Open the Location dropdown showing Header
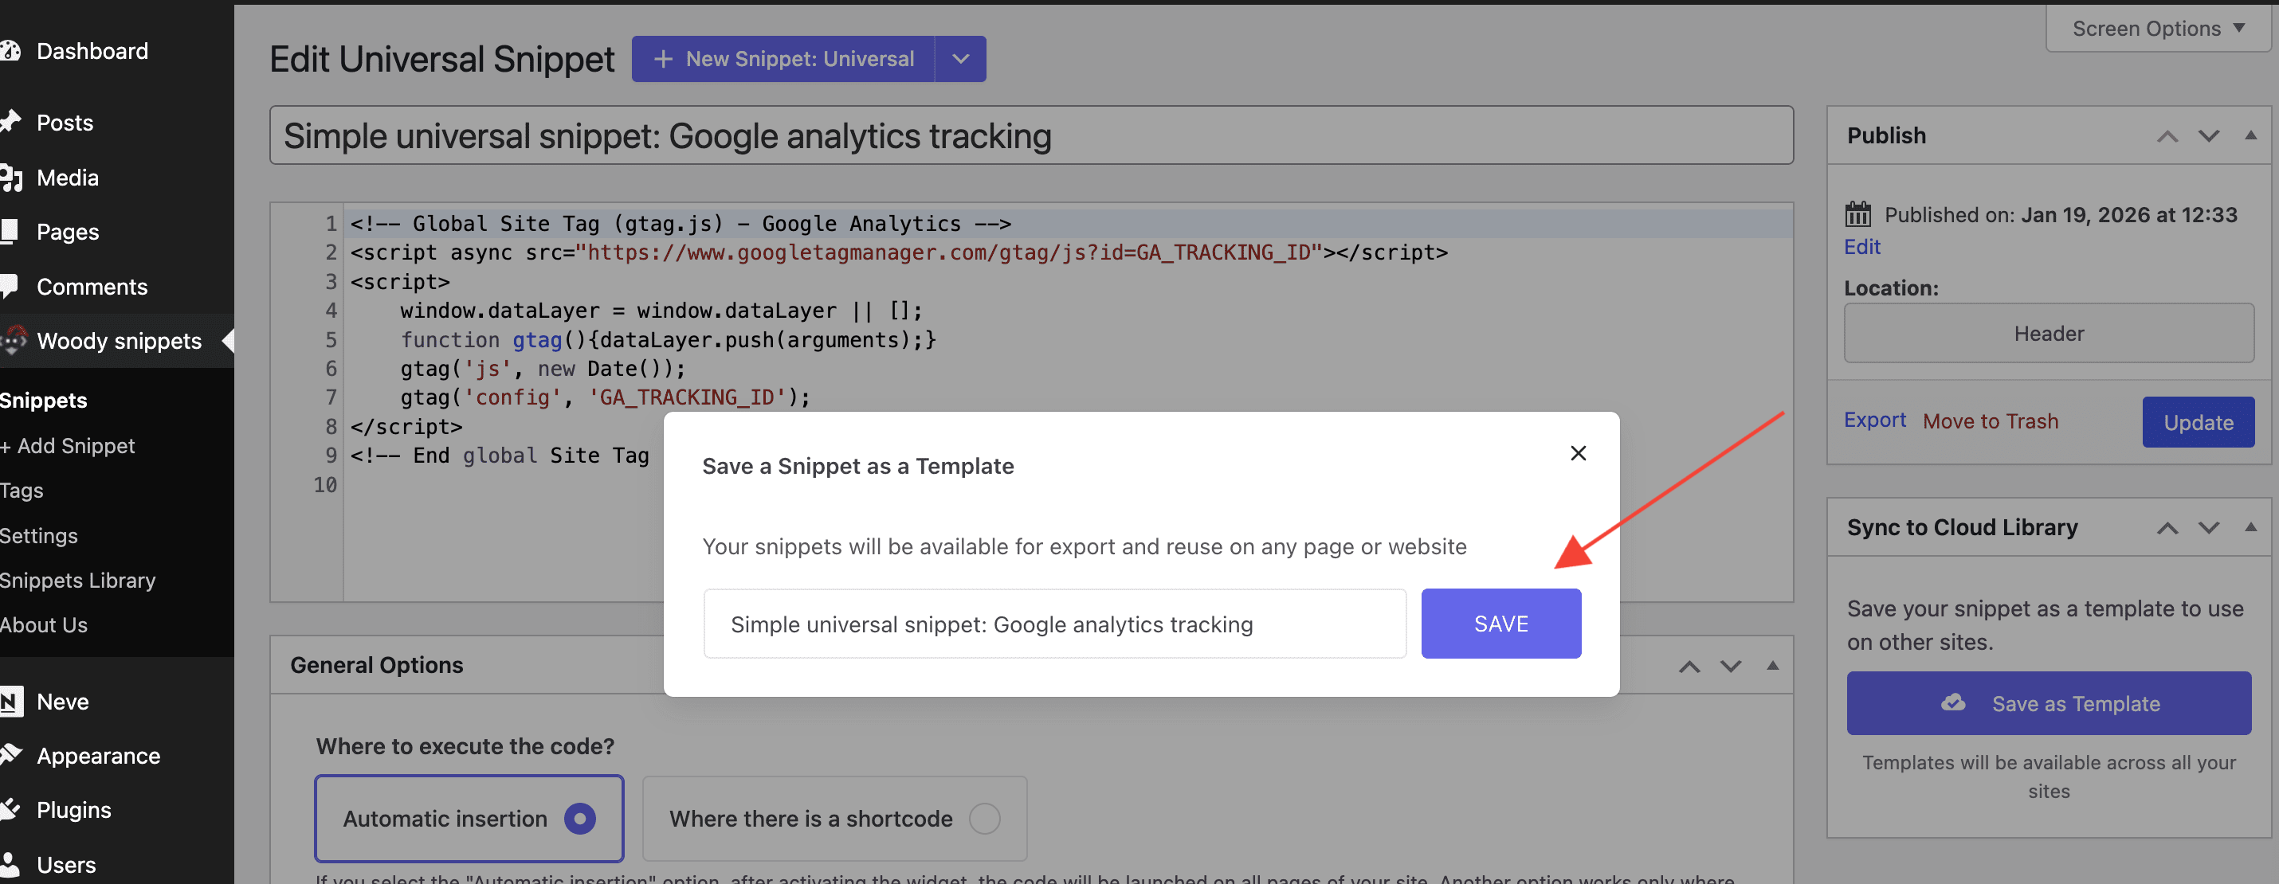Screen dimensions: 2279x884 point(2048,333)
